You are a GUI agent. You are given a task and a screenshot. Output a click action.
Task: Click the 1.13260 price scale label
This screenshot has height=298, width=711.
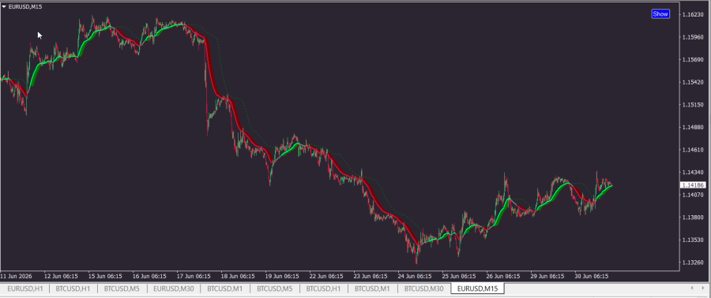694,263
